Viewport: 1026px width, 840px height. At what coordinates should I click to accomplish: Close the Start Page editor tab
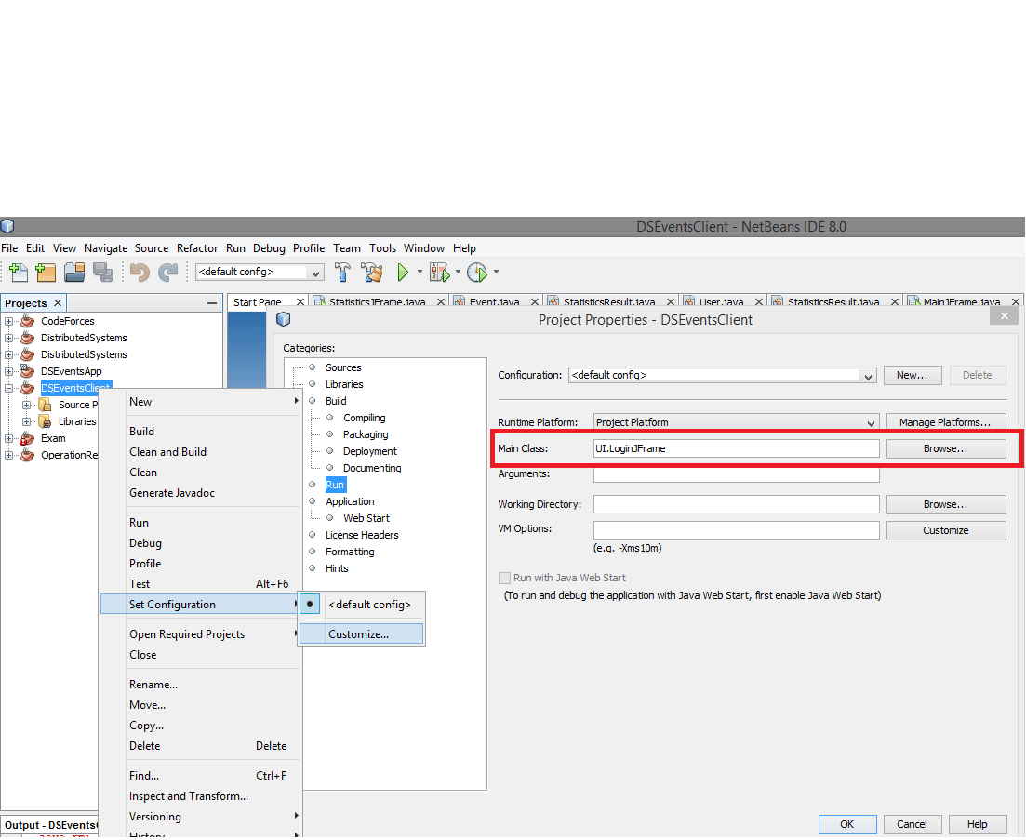point(300,301)
